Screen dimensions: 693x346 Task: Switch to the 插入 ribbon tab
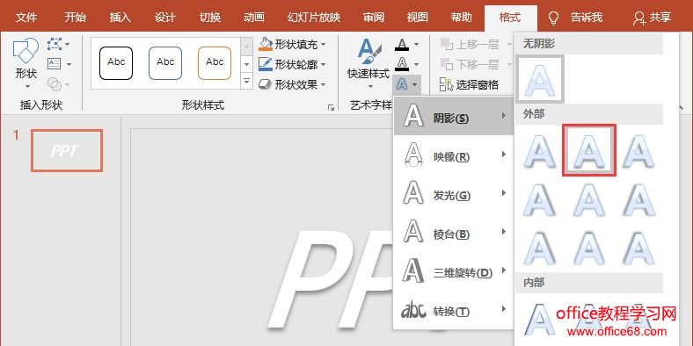(x=120, y=18)
